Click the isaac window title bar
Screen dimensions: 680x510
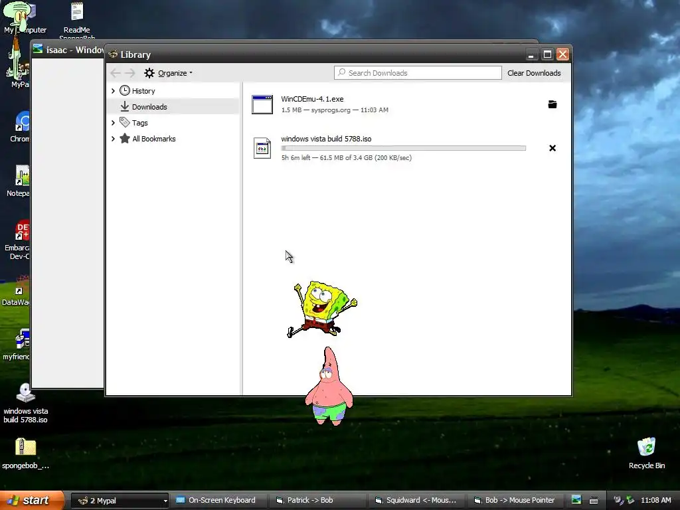pos(67,49)
